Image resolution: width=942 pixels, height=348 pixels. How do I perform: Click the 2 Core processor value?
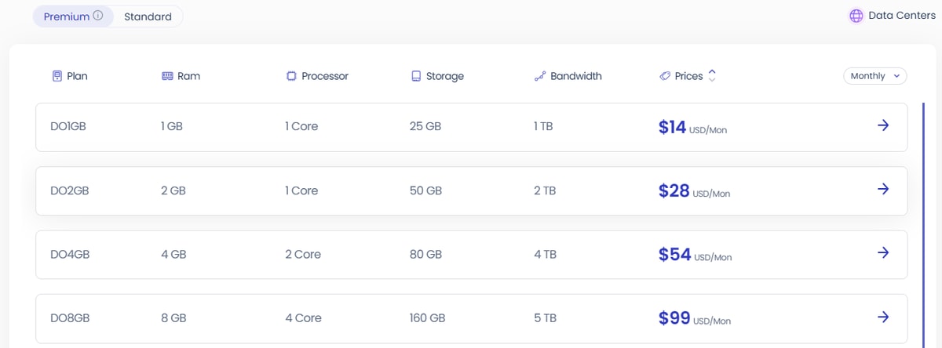[x=303, y=255]
